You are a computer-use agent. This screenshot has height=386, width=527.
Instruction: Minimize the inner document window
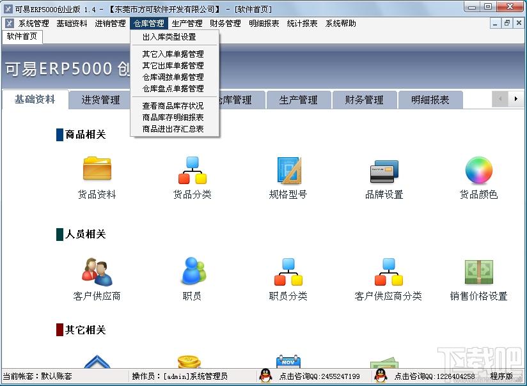point(495,23)
